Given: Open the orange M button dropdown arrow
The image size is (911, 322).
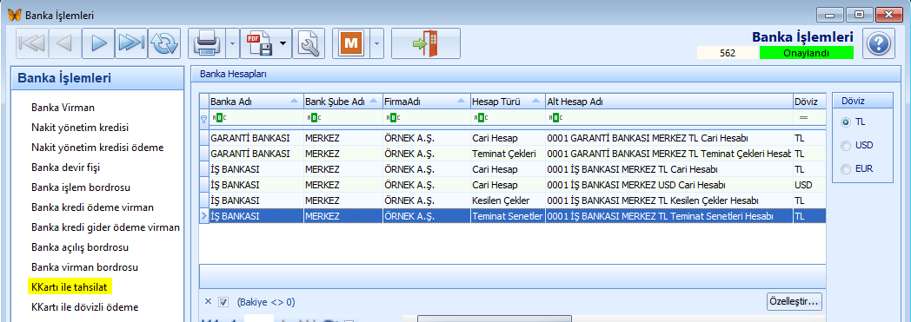Looking at the screenshot, I should 376,43.
